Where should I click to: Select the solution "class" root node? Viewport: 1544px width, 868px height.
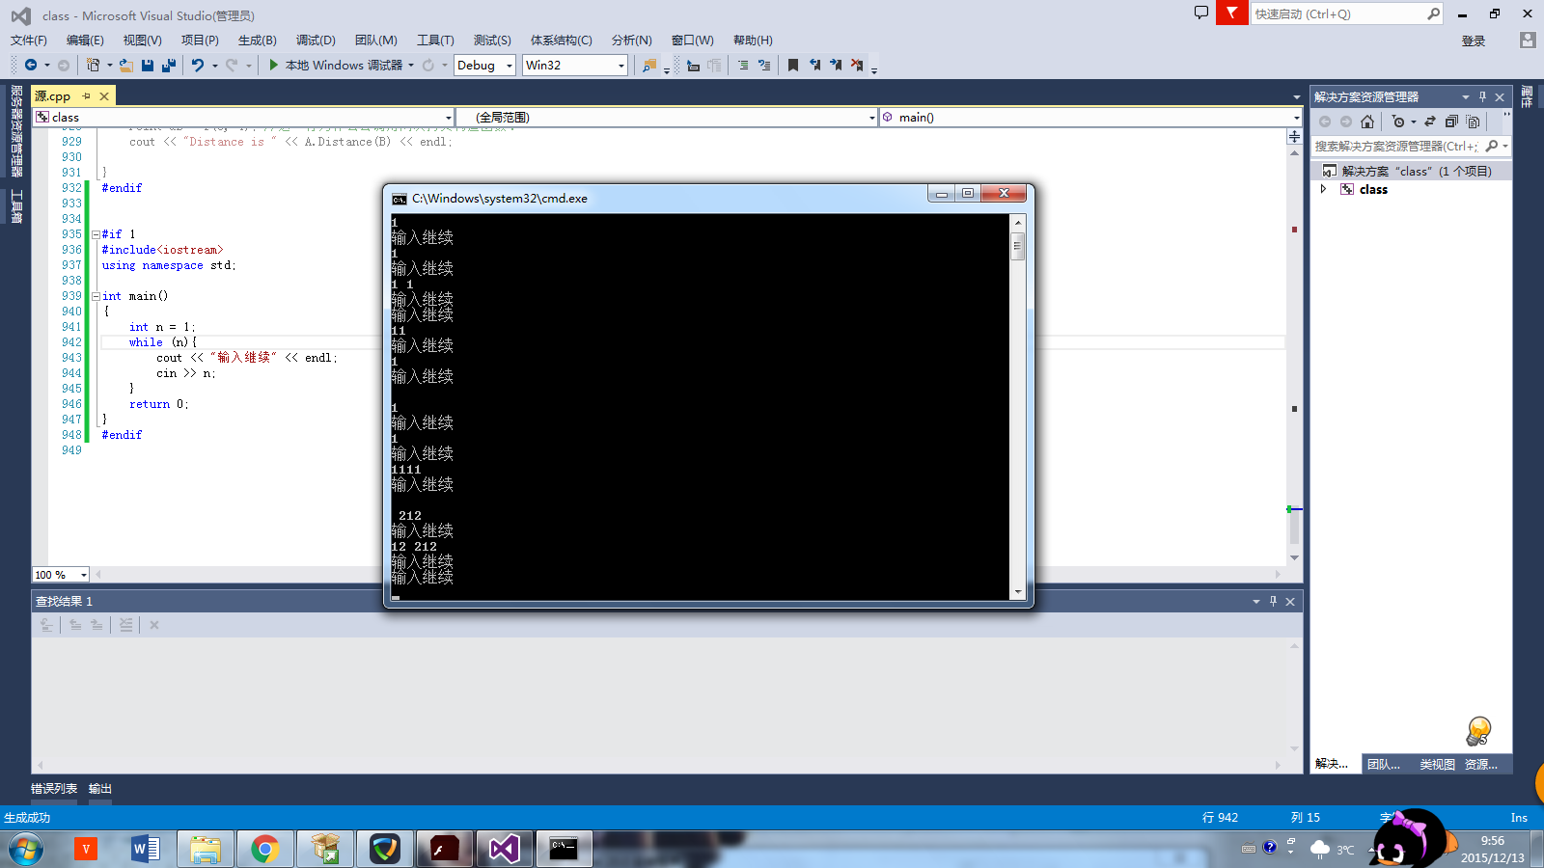point(1411,171)
